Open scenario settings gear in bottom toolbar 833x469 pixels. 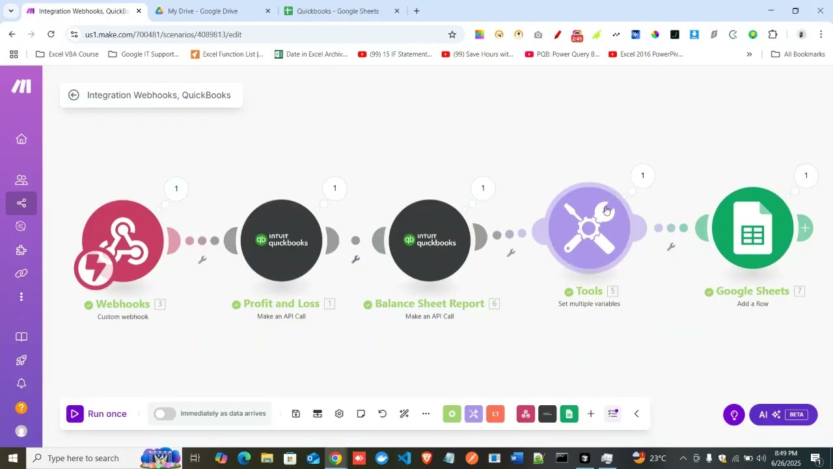[339, 414]
